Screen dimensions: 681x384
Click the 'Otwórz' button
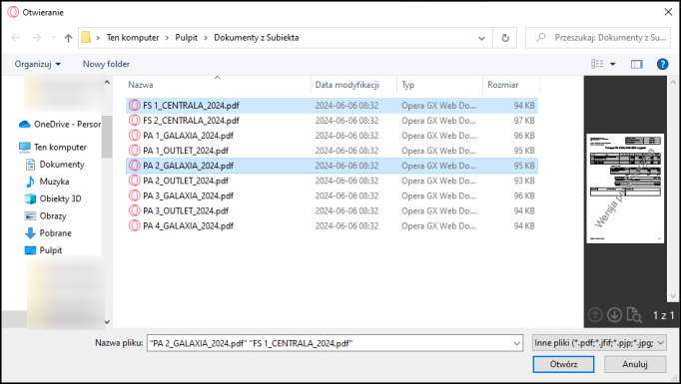coord(563,364)
